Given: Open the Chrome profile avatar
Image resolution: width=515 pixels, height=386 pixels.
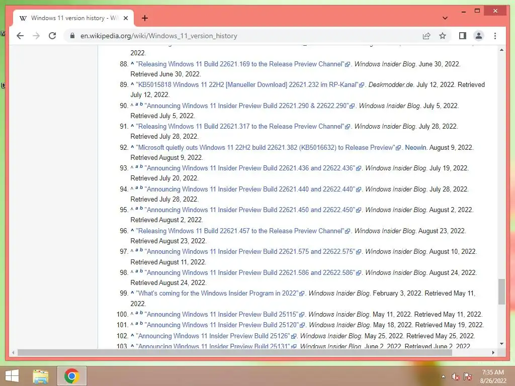Looking at the screenshot, I should [479, 36].
